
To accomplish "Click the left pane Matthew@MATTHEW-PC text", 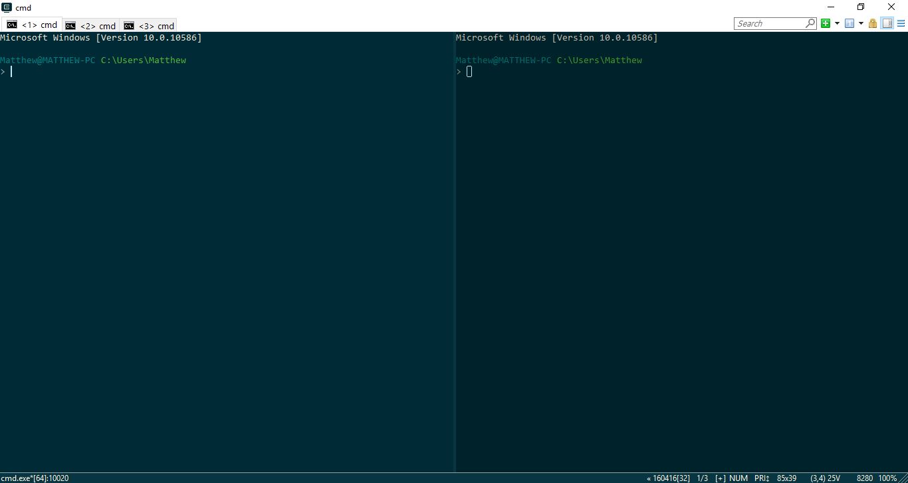I will tap(48, 60).
